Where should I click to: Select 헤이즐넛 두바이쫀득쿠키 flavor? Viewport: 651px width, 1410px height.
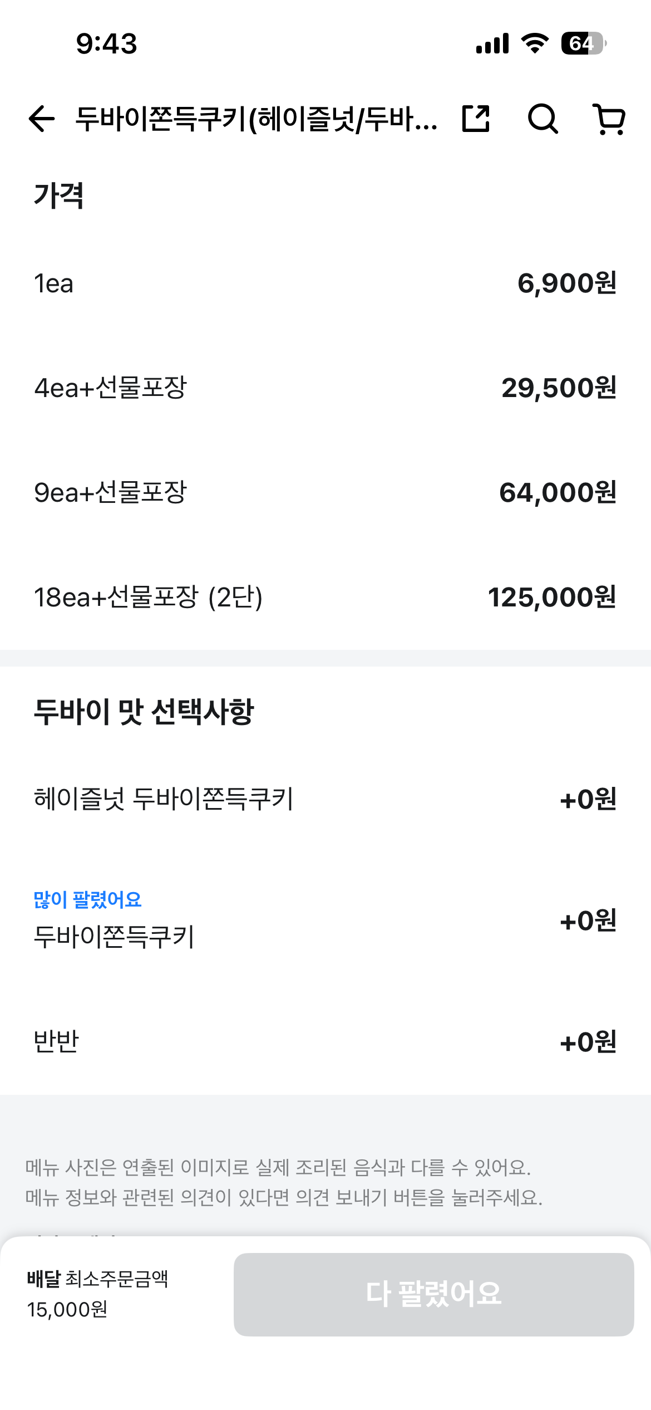click(325, 799)
